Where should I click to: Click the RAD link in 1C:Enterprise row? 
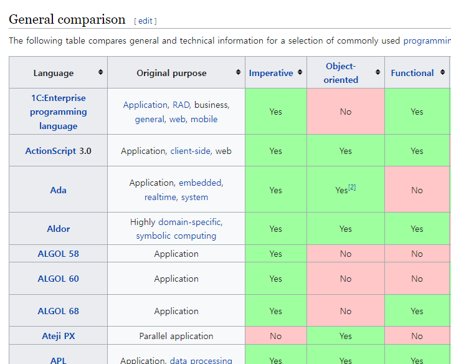181,105
